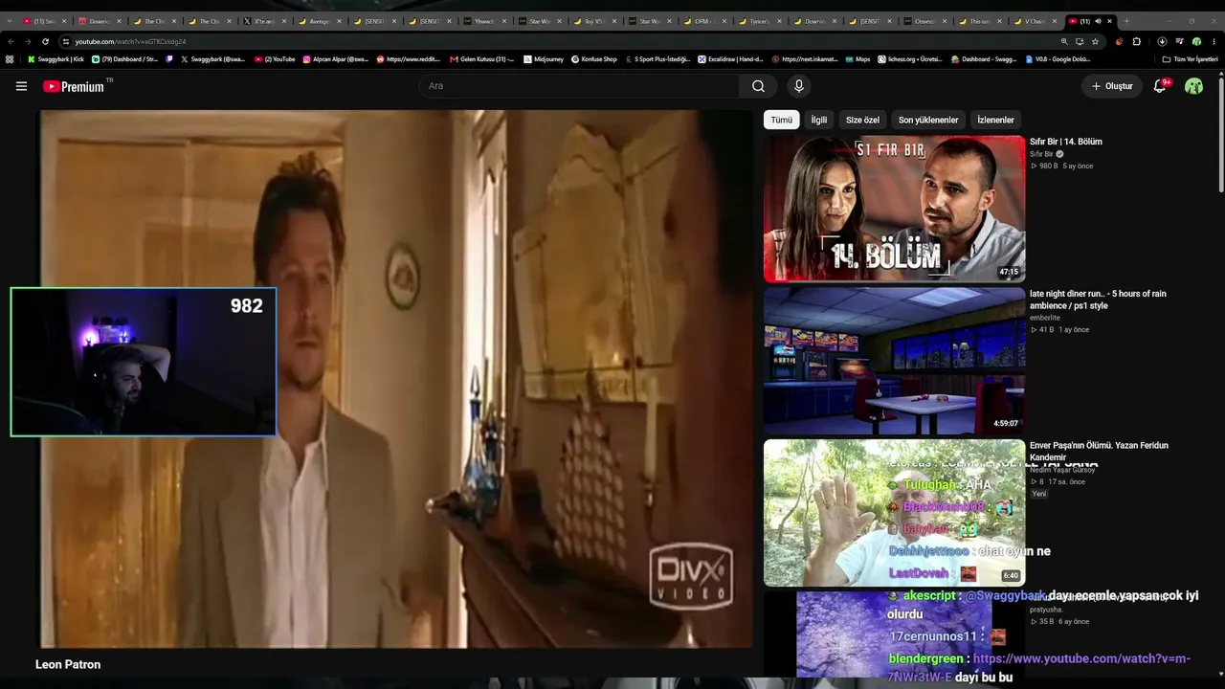
Task: Select the İzlenenler filter chip
Action: [x=995, y=120]
